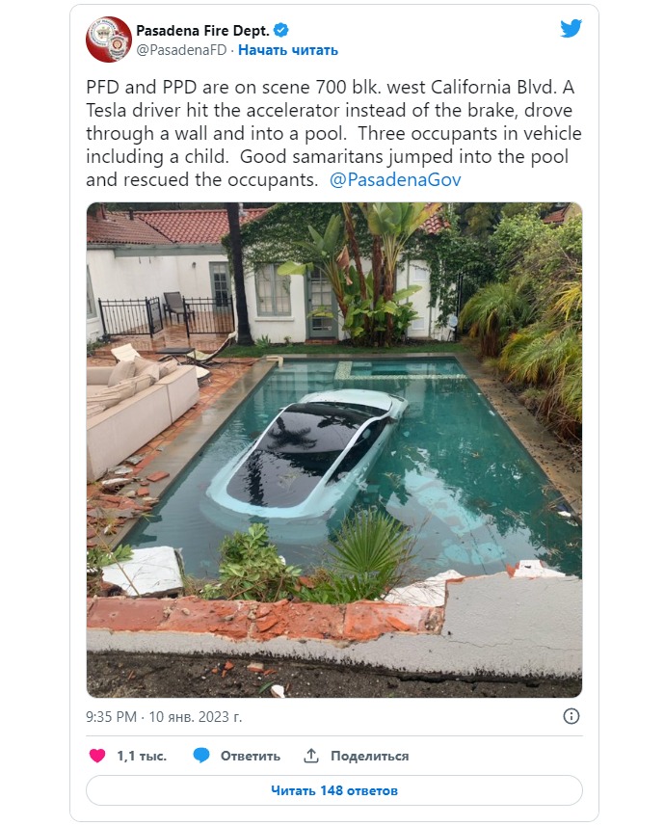Click the 10 янв. 2023 г. date

tap(196, 717)
